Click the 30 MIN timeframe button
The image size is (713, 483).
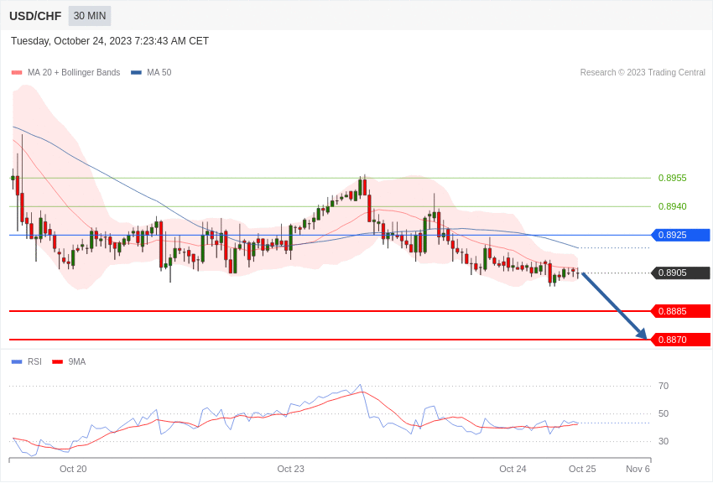[90, 16]
